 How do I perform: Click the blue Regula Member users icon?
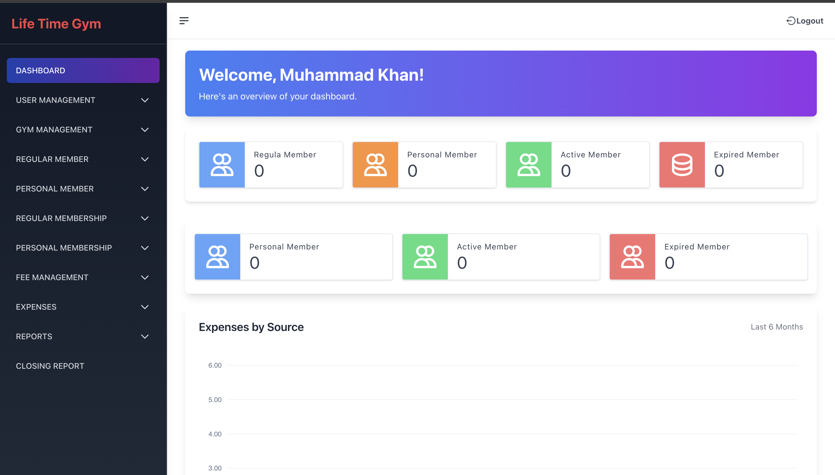pos(222,165)
